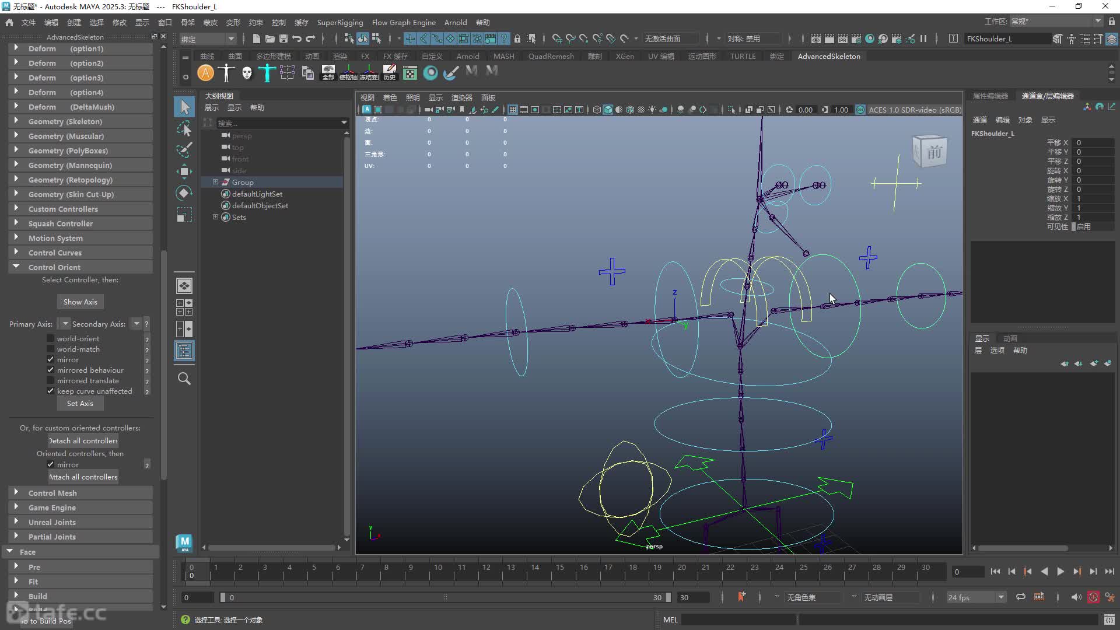The image size is (1120, 630).
Task: Open the search magnifier in toolbox
Action: (x=184, y=379)
